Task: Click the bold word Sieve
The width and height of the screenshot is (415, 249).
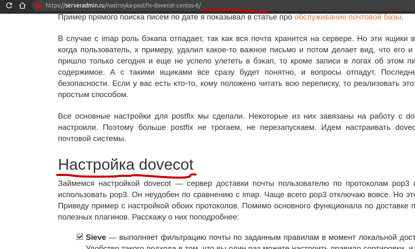Action: [x=96, y=237]
